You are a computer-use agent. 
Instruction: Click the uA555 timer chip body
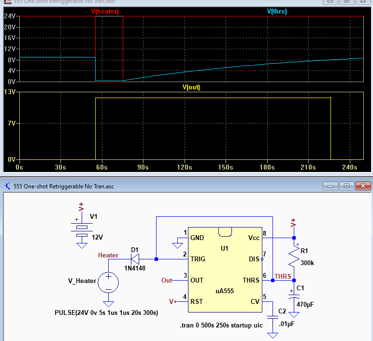pos(225,270)
